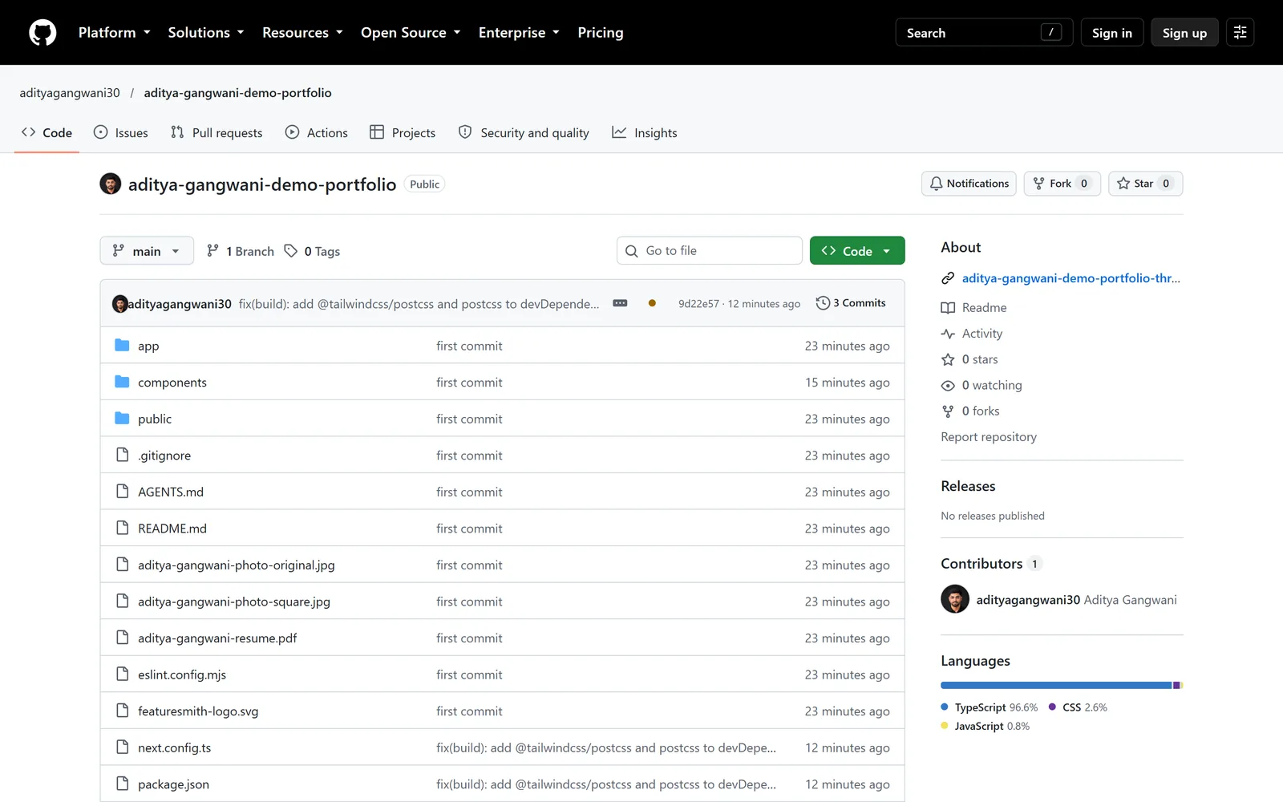The width and height of the screenshot is (1283, 802).
Task: Click the commit message ellipsis icon
Action: click(620, 303)
